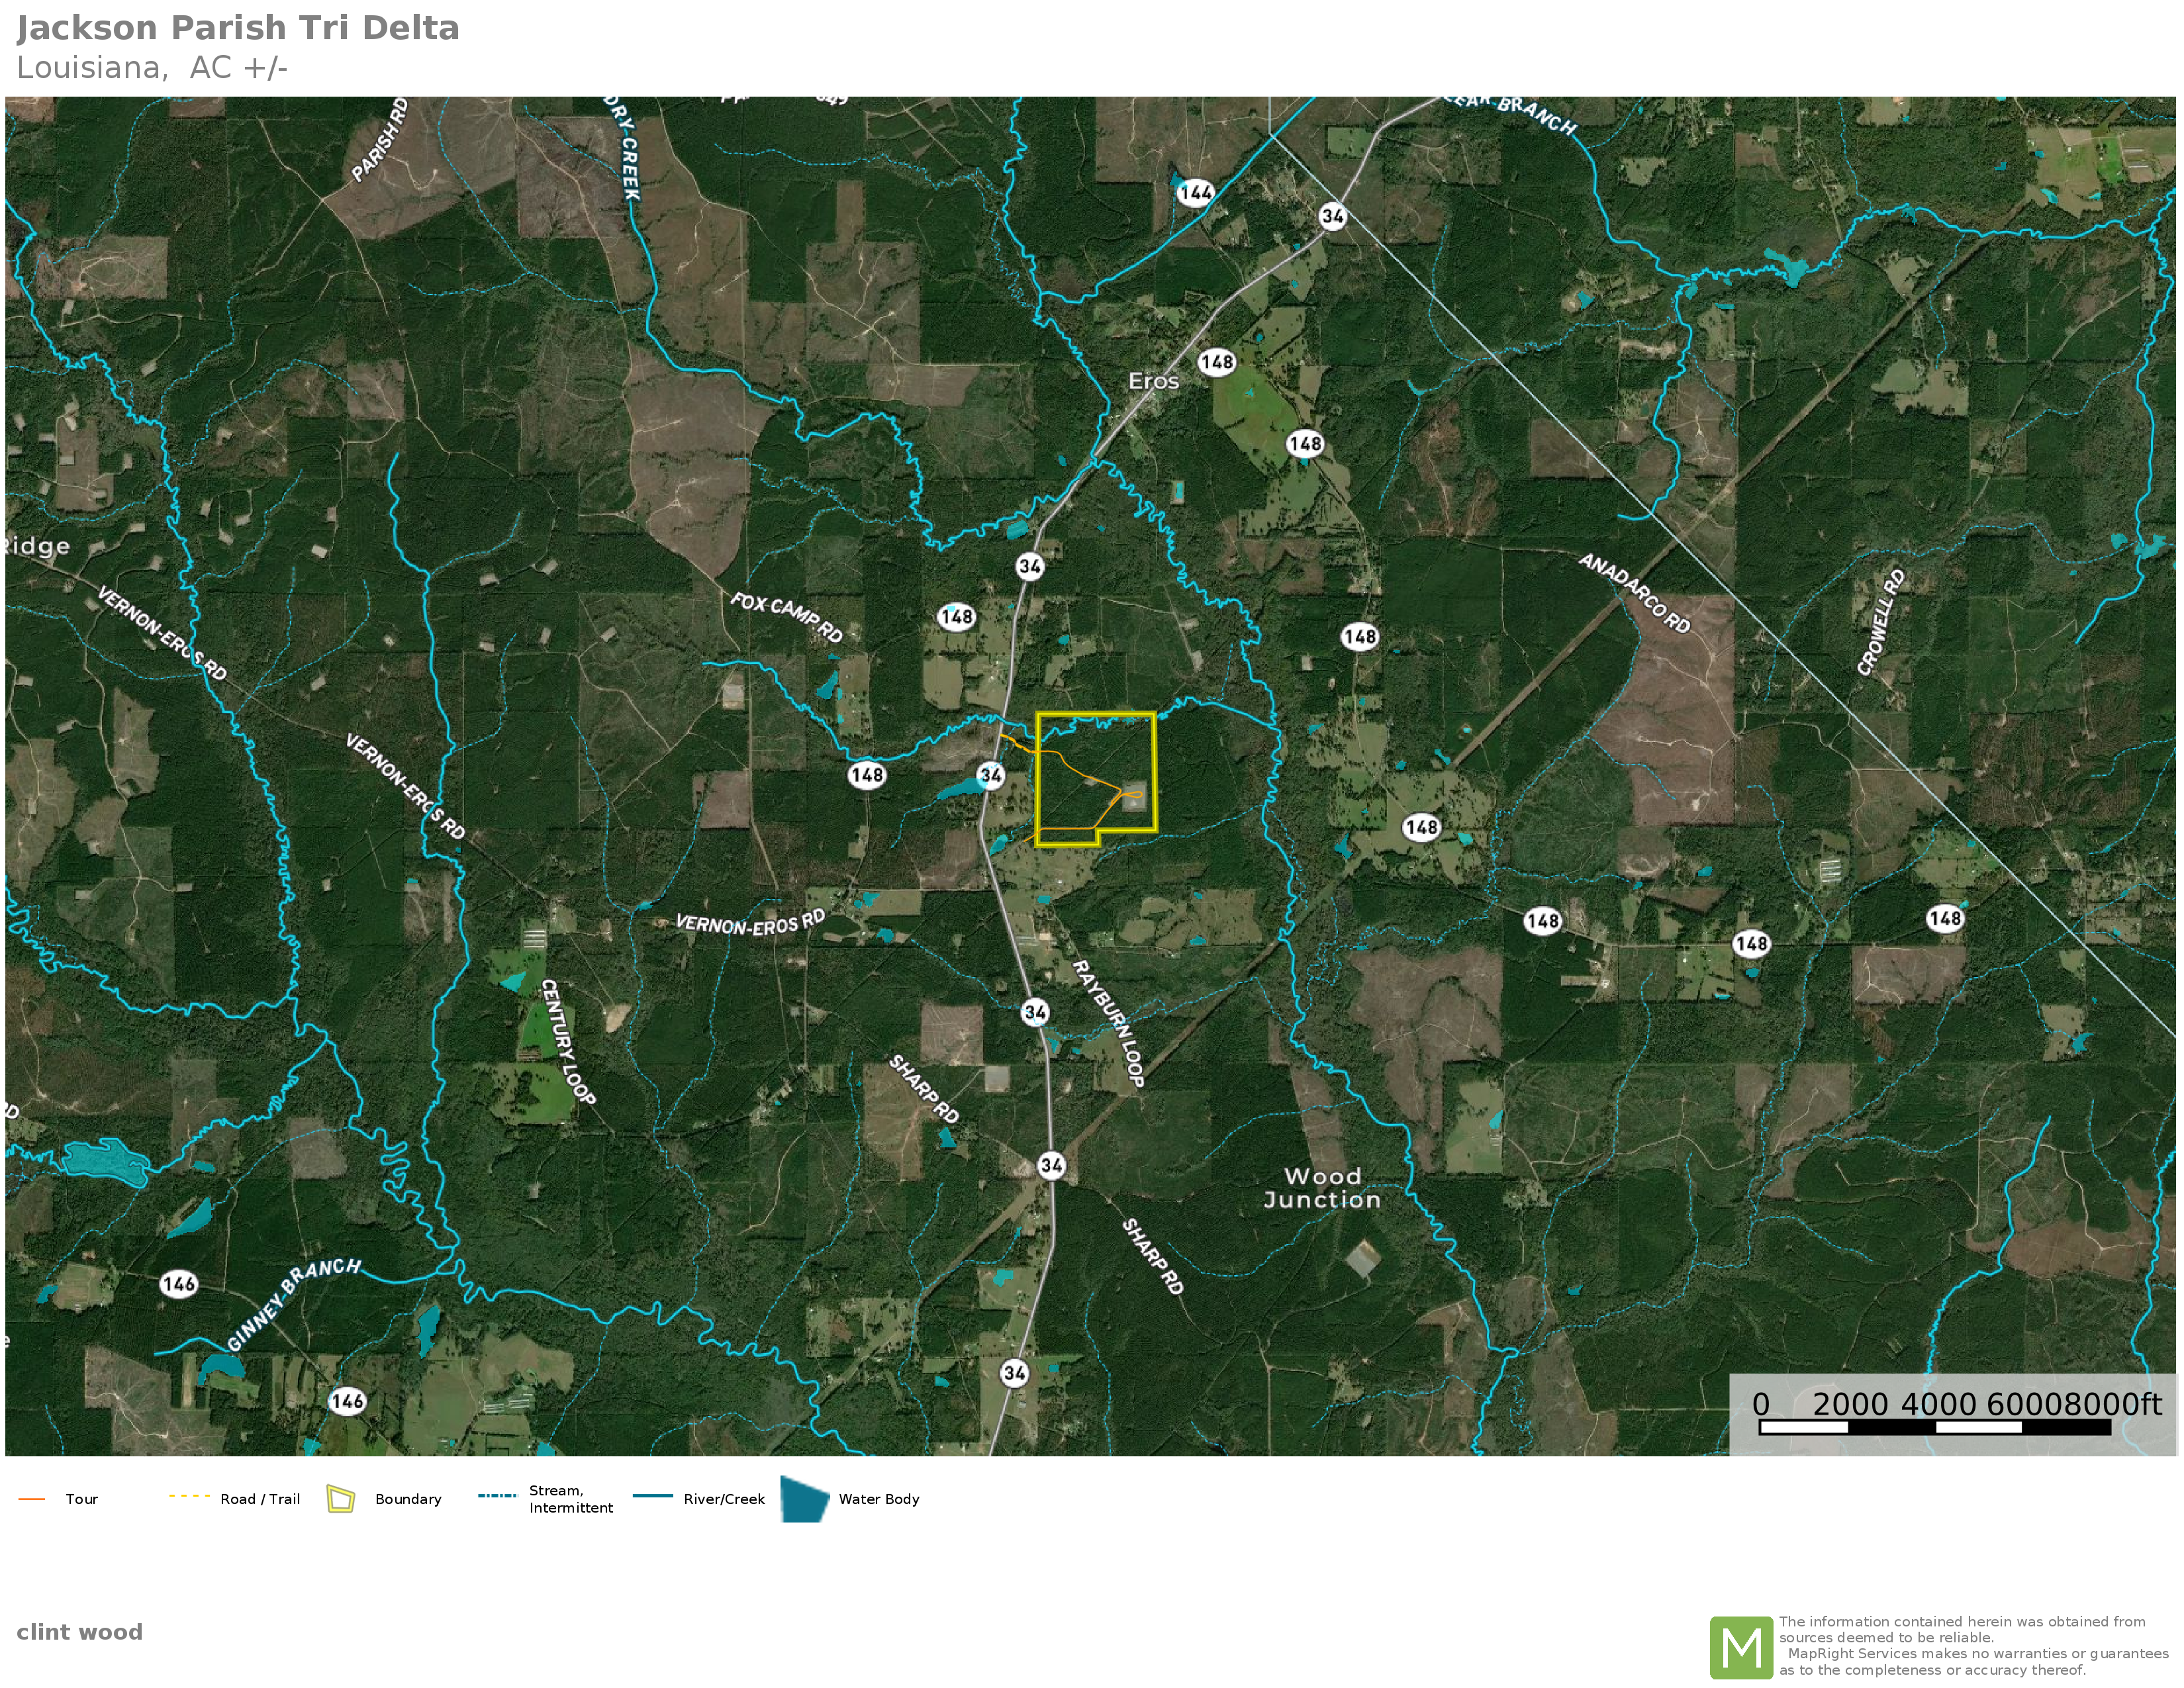Click the River/Creek legend line symbol
2184x1688 pixels.
click(653, 1497)
